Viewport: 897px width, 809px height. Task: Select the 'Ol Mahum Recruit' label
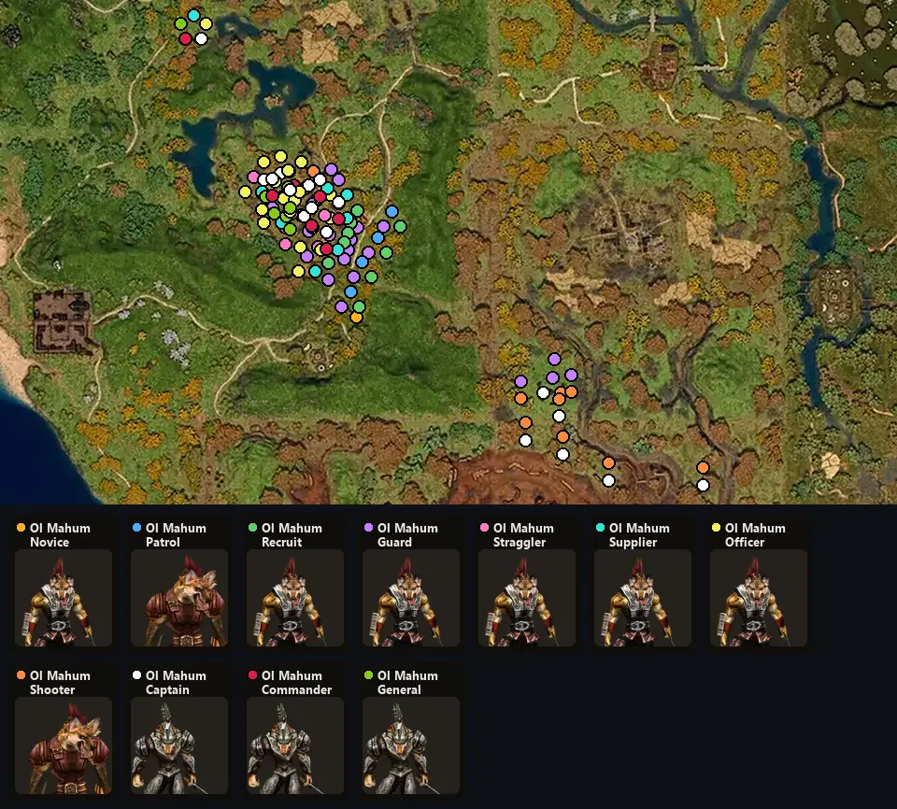(292, 535)
